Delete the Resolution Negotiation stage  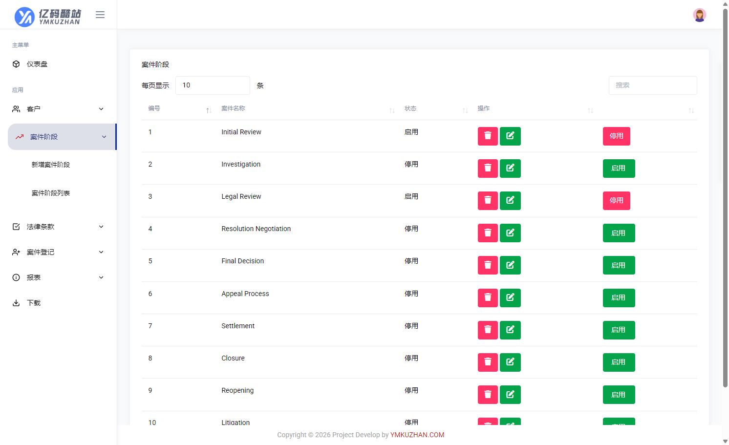[488, 233]
